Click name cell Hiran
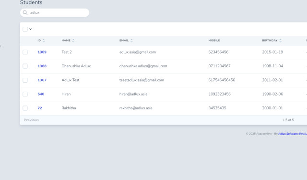Viewport: 307px width, 180px height. click(x=66, y=94)
